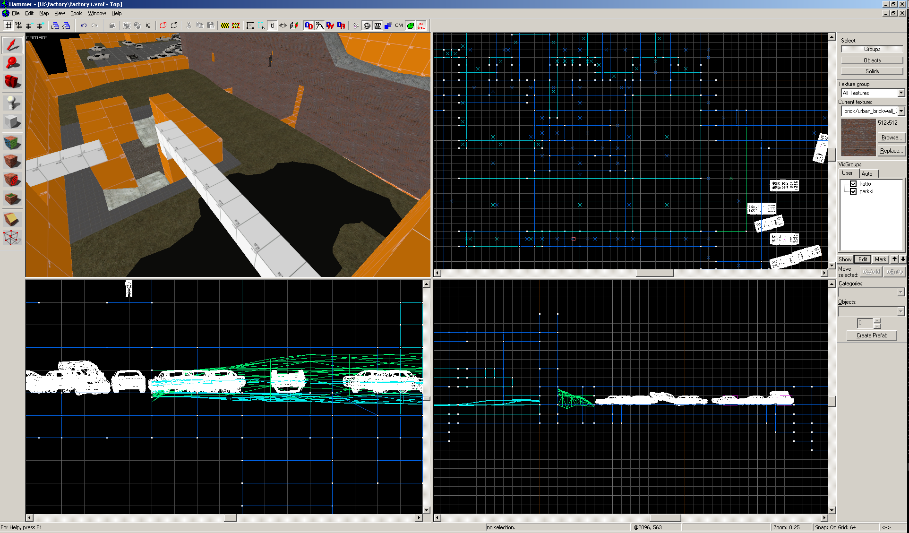
Task: Toggle the texture lock tl button
Action: point(273,26)
